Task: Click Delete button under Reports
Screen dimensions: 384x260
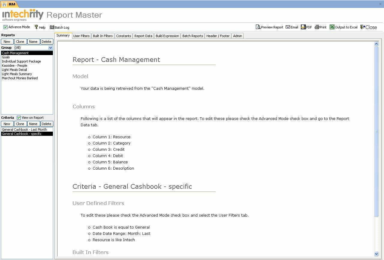Action: click(46, 42)
